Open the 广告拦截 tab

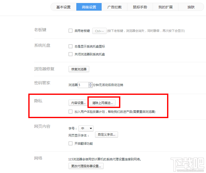(114, 7)
